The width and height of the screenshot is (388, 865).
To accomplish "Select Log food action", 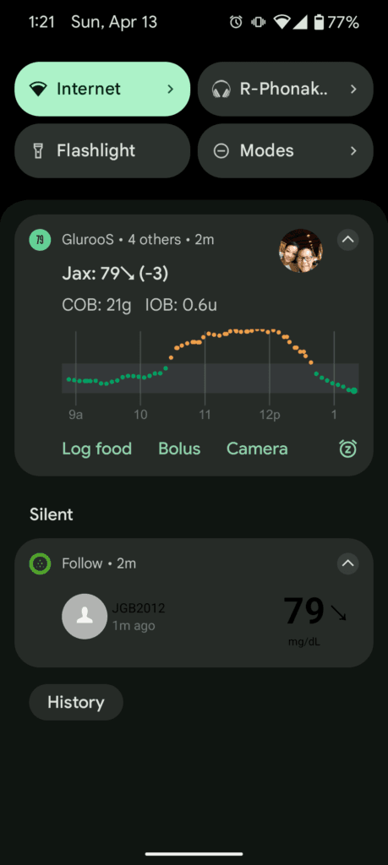I will [96, 449].
